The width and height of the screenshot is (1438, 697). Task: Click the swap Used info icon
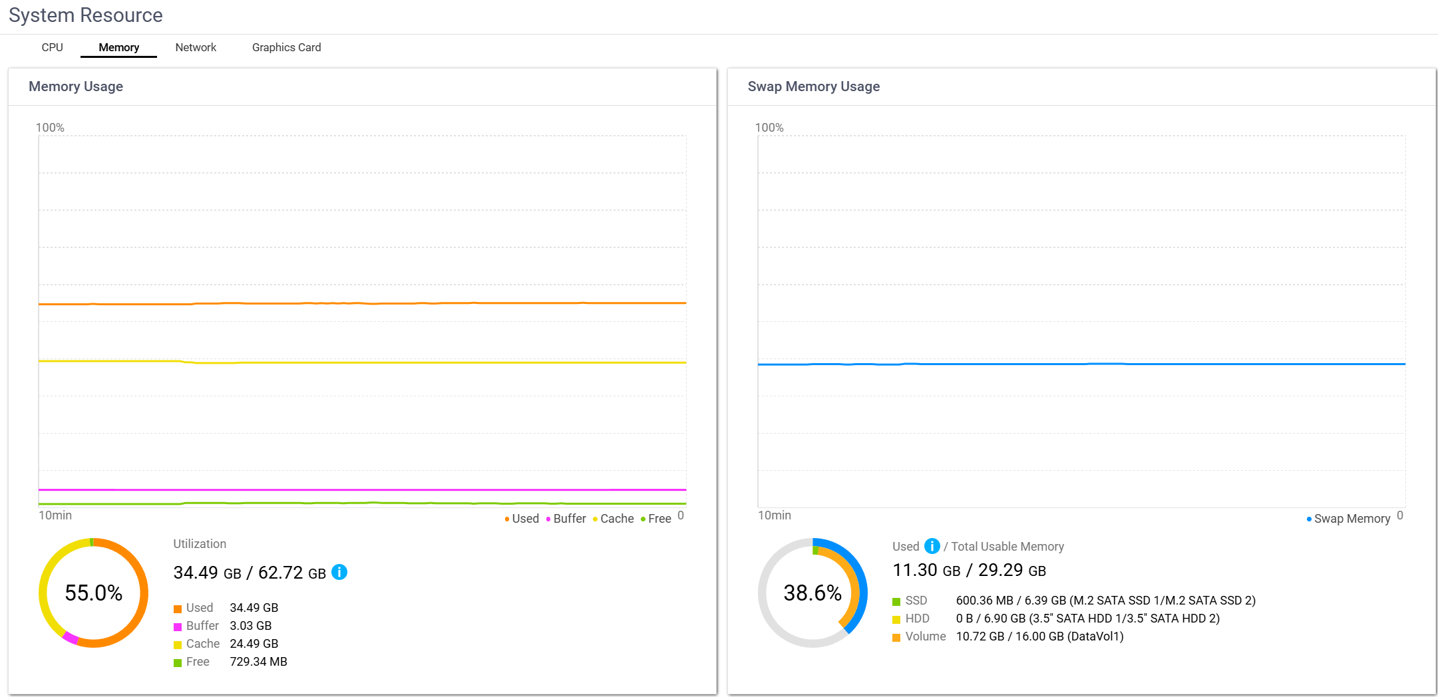[932, 546]
